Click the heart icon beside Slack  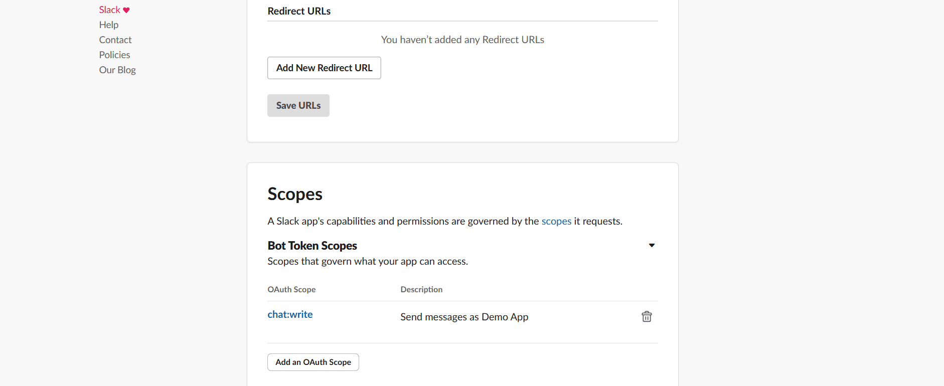click(126, 10)
